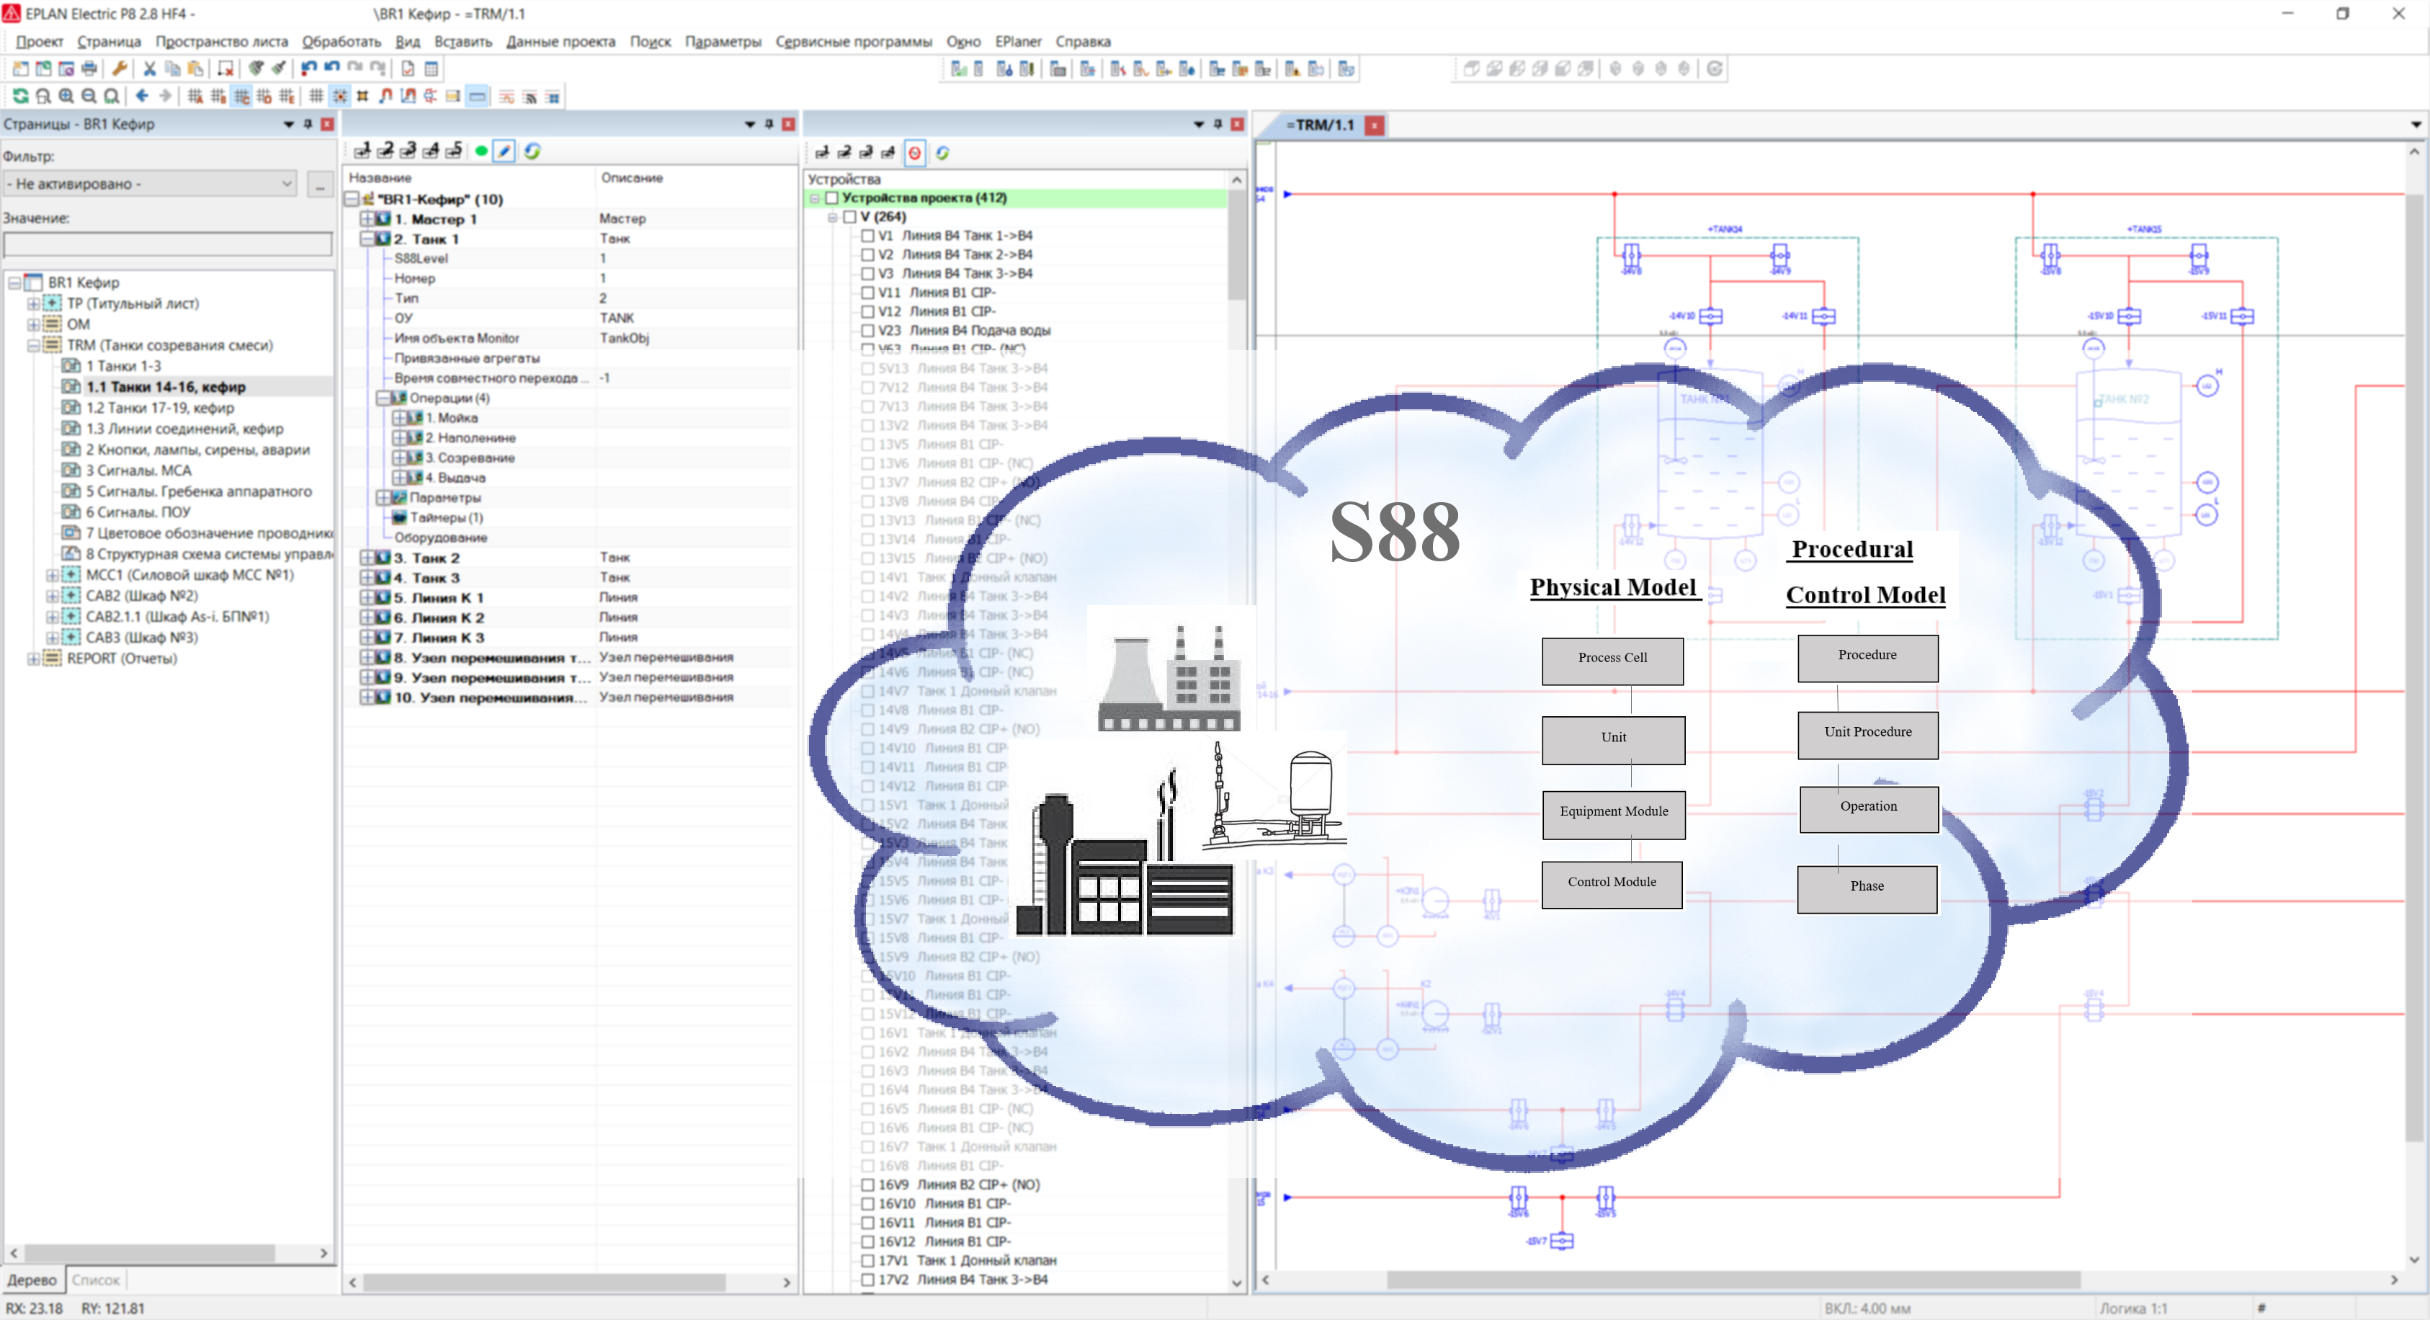Select Grid A snap icon
The image size is (2430, 1320).
pyautogui.click(x=195, y=97)
